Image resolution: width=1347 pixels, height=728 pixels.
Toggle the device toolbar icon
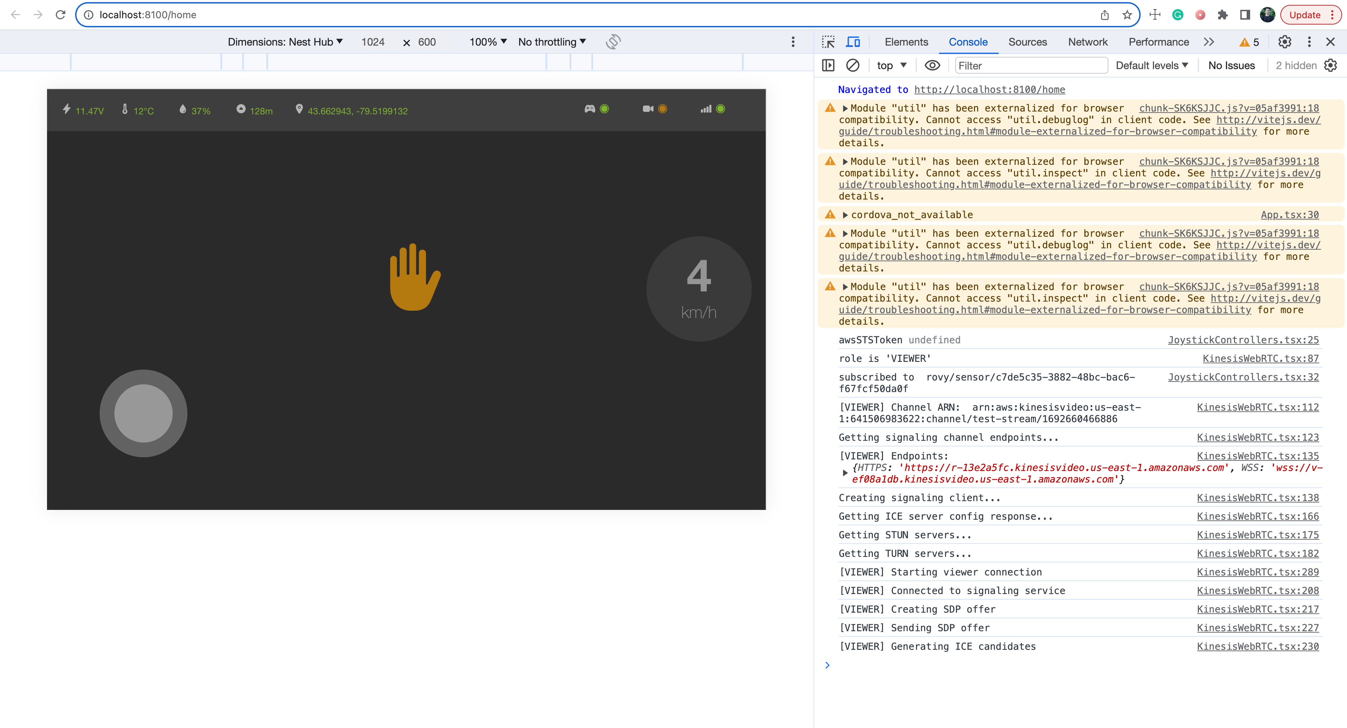pos(853,42)
